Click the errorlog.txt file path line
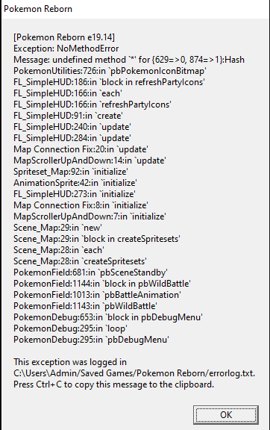Viewport: 270px width, 430px height. tap(134, 374)
